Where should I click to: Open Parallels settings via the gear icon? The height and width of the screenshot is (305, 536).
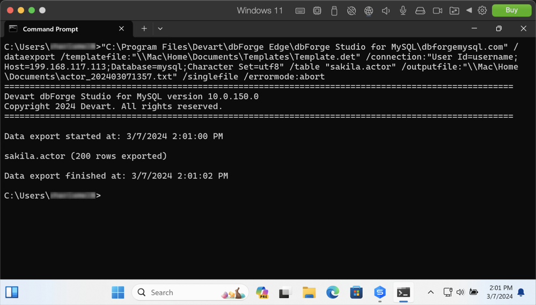click(x=482, y=10)
